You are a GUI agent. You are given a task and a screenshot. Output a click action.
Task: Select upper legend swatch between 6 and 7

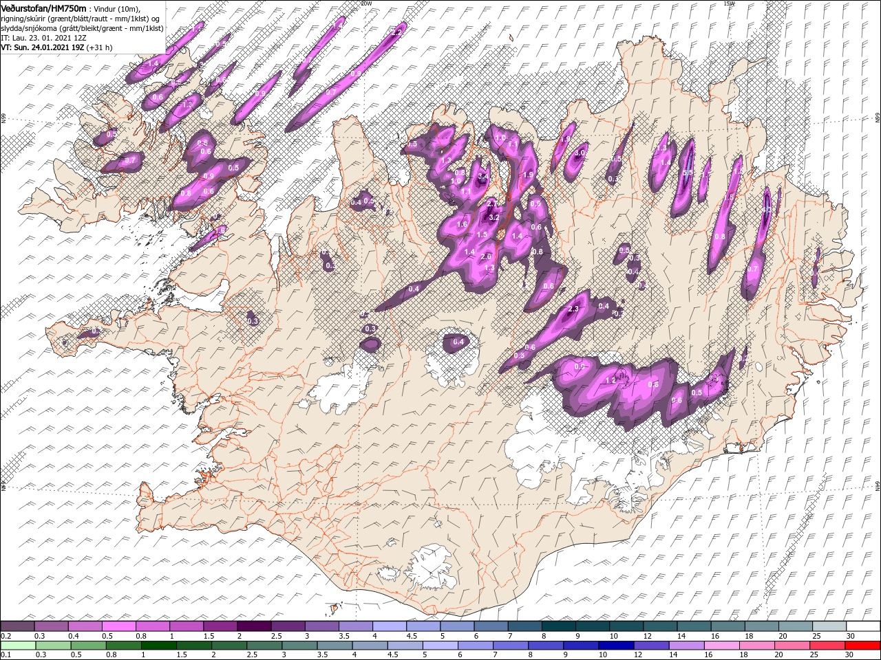[491, 626]
